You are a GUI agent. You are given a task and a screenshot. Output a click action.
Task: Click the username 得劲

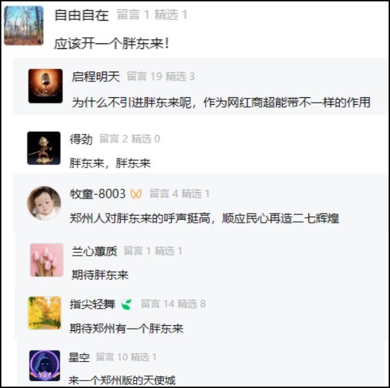[x=81, y=139]
